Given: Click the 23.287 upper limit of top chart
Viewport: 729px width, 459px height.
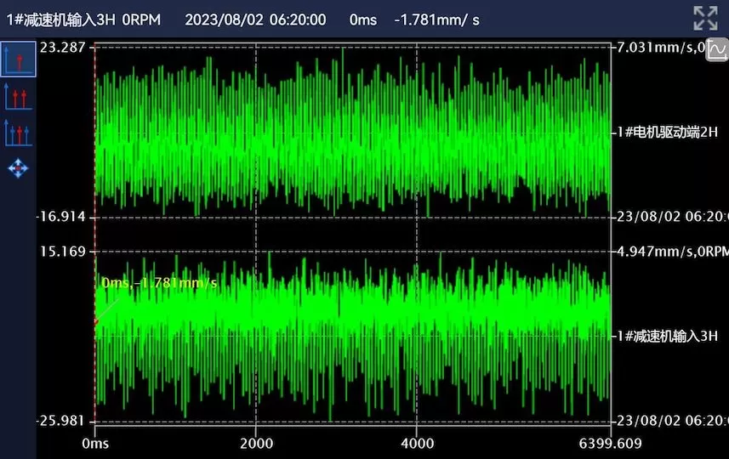Looking at the screenshot, I should pyautogui.click(x=63, y=48).
